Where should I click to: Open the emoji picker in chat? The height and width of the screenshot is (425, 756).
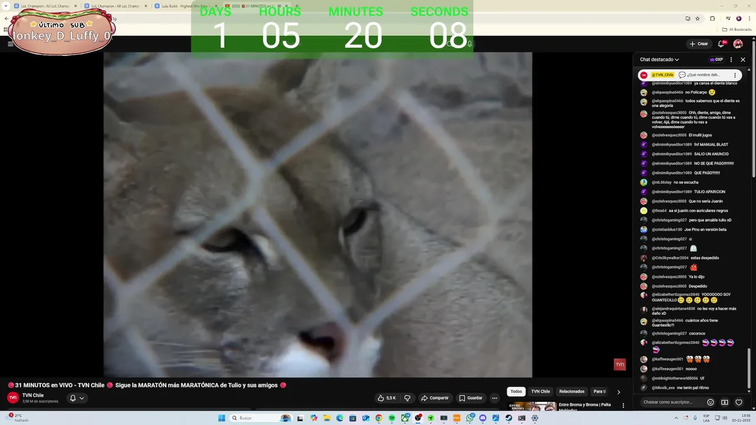[x=711, y=402]
